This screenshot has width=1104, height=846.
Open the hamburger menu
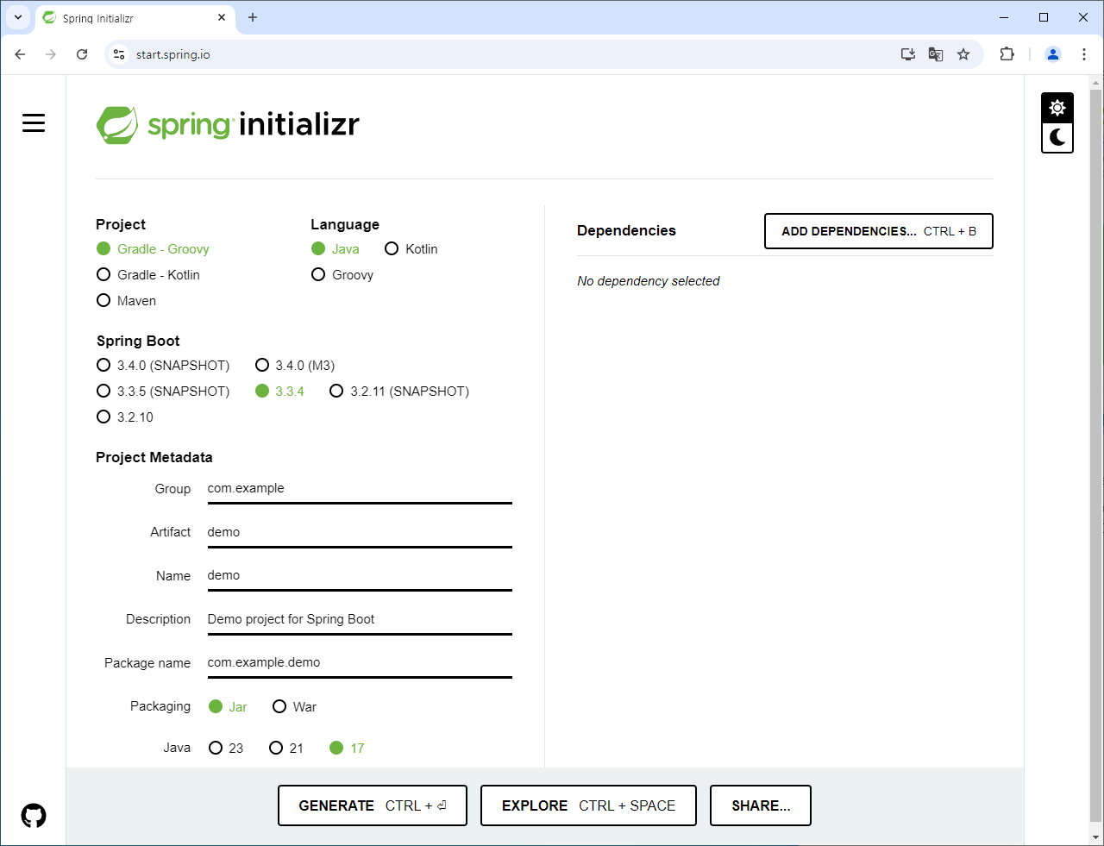pos(33,122)
